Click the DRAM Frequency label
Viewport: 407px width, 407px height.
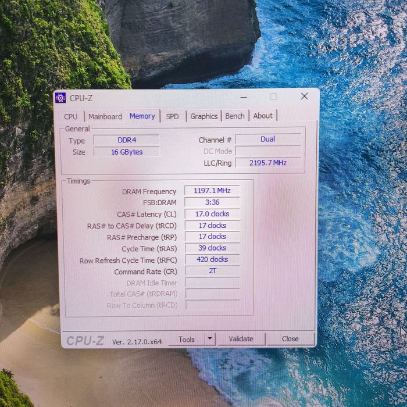click(149, 191)
